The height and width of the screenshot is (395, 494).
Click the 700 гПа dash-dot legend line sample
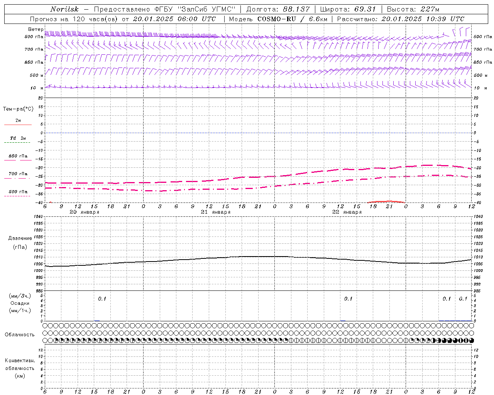(17, 178)
